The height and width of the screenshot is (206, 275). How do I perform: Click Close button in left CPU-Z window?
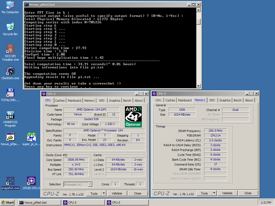tap(138, 193)
